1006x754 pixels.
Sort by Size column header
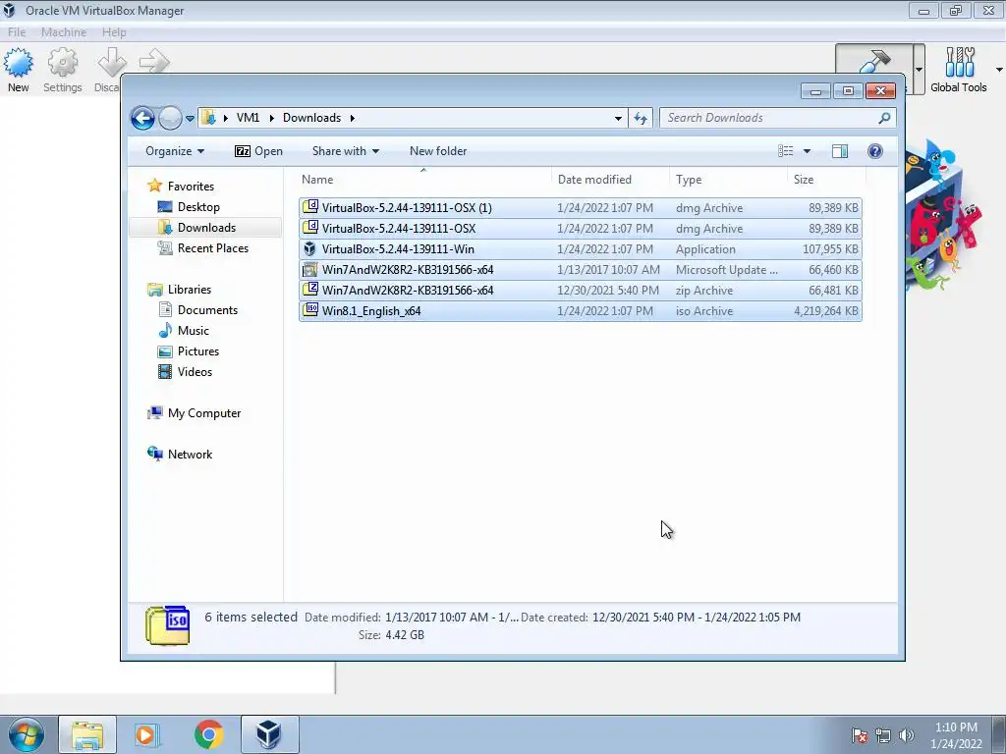tap(826, 180)
